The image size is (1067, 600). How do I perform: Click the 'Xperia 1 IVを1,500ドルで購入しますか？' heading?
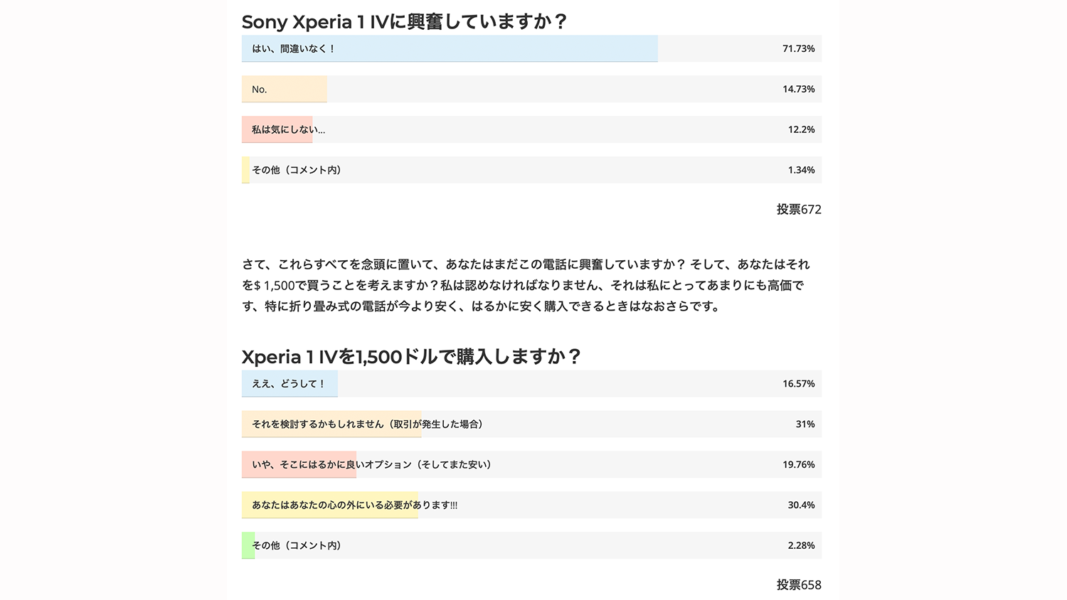(x=412, y=357)
